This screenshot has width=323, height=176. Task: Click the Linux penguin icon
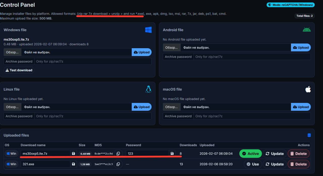[x=148, y=89]
